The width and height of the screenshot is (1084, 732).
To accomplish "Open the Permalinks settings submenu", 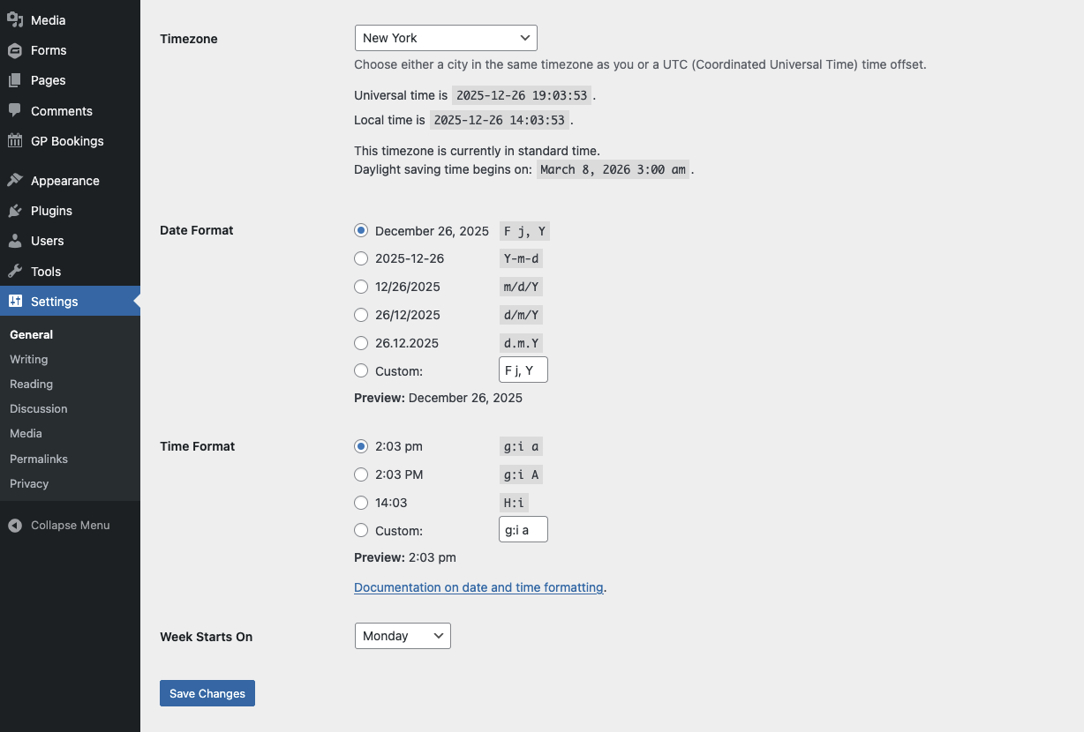I will 39,459.
